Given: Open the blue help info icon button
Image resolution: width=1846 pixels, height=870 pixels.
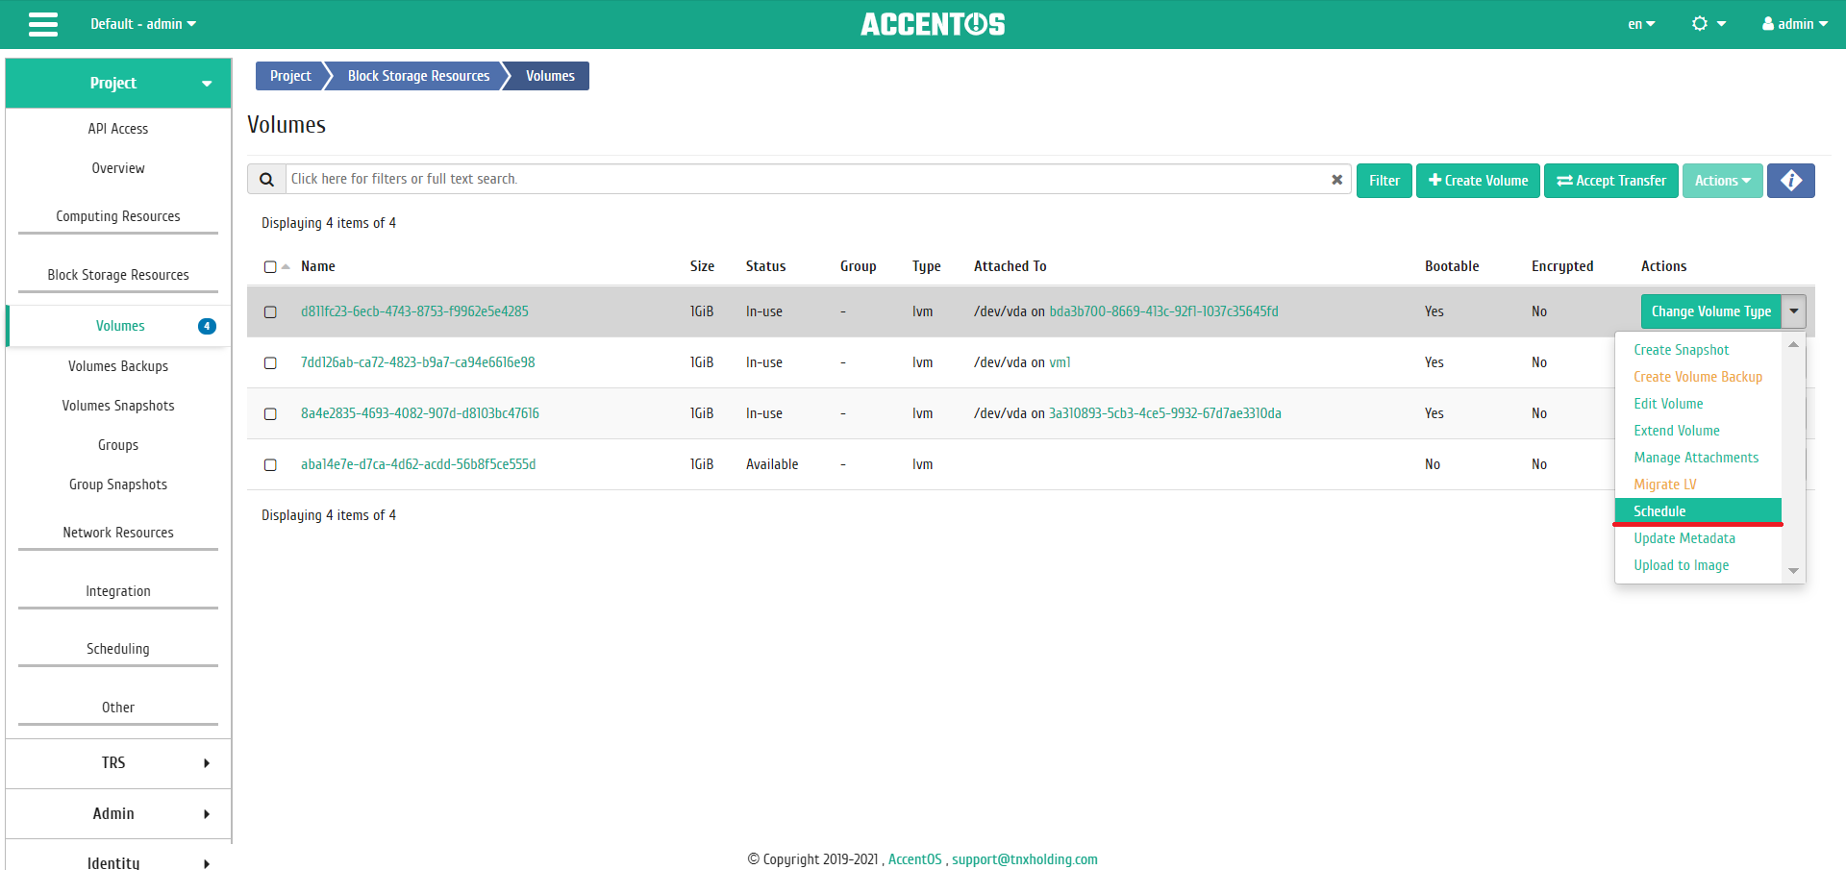Looking at the screenshot, I should [1790, 181].
